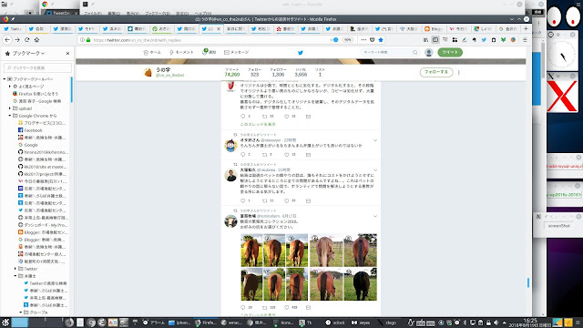Screen dimensions: 583x328
Task: Click the green ツイート compose button
Action: coord(450,53)
